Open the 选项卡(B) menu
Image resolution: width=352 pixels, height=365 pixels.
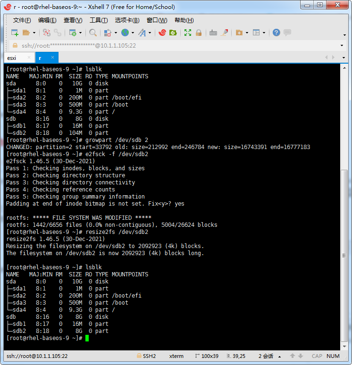(127, 20)
